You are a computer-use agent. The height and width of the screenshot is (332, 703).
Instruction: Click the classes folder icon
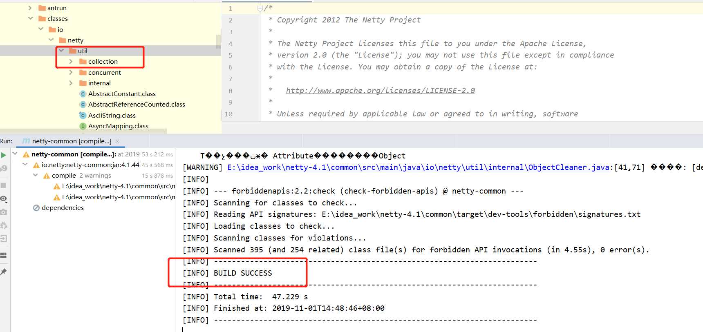42,18
